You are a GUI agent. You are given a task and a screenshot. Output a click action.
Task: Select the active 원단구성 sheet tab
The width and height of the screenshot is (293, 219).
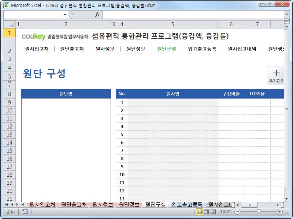point(155,205)
